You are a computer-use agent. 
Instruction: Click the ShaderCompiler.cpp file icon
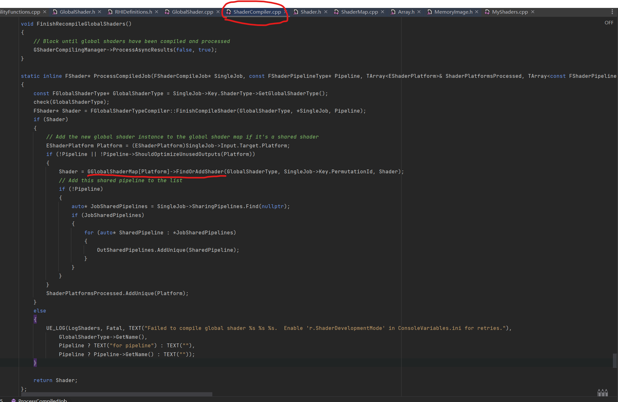point(229,12)
